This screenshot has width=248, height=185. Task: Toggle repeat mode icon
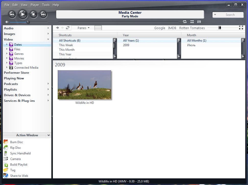[x=185, y=22]
